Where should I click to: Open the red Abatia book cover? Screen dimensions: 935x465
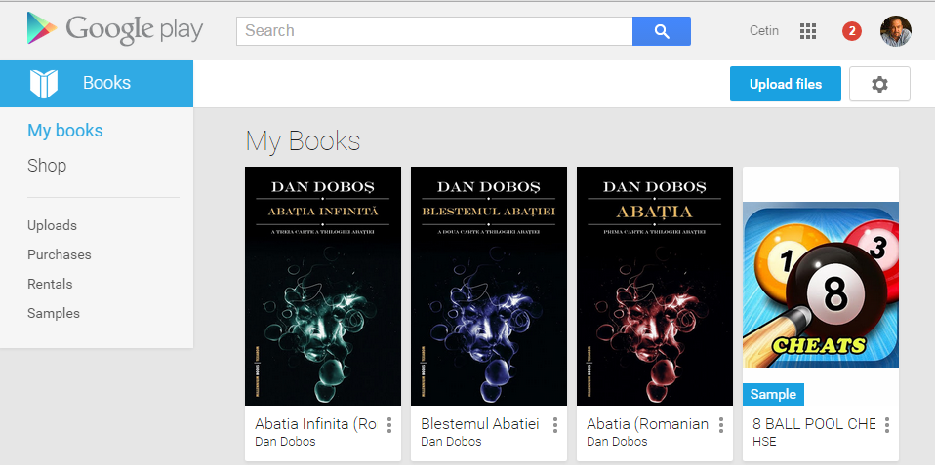coord(654,286)
